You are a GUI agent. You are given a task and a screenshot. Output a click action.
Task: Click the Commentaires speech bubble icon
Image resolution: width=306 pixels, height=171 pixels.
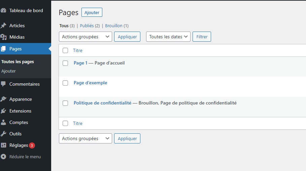pyautogui.click(x=4, y=84)
